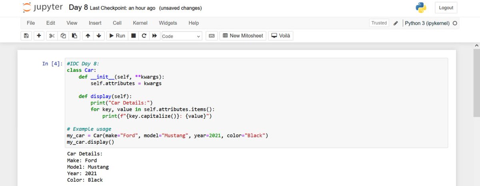Open the File menu
This screenshot has height=186, width=480.
point(31,23)
